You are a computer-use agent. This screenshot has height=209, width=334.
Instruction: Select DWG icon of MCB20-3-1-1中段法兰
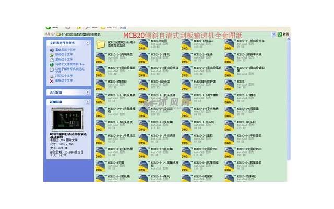point(100,139)
